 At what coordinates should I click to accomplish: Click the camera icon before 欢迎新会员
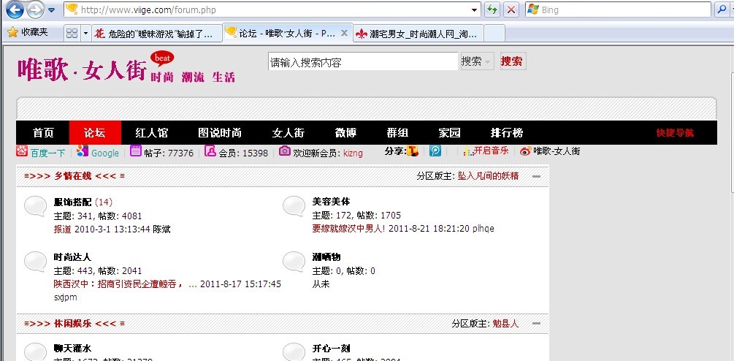click(x=284, y=151)
